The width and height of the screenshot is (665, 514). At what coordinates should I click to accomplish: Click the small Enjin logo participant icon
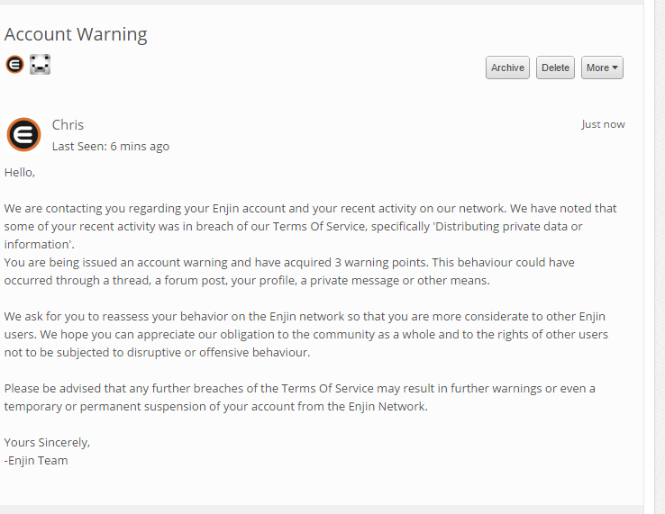14,65
